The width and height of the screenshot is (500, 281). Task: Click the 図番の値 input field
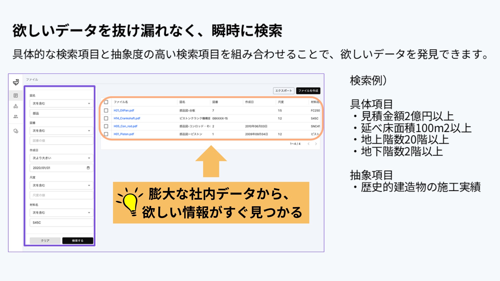click(x=61, y=140)
